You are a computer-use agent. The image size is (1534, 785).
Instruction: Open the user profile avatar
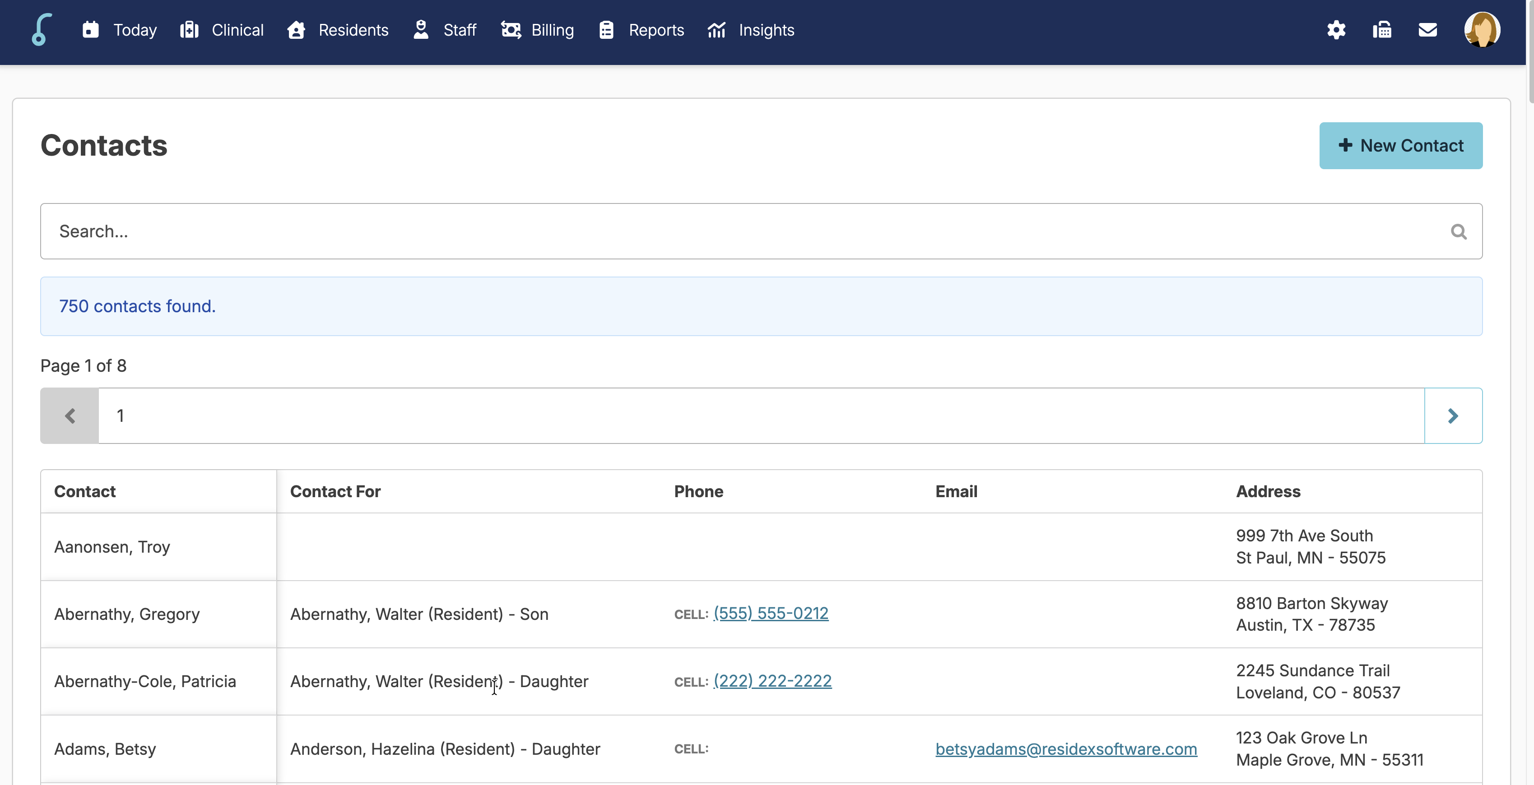coord(1482,30)
